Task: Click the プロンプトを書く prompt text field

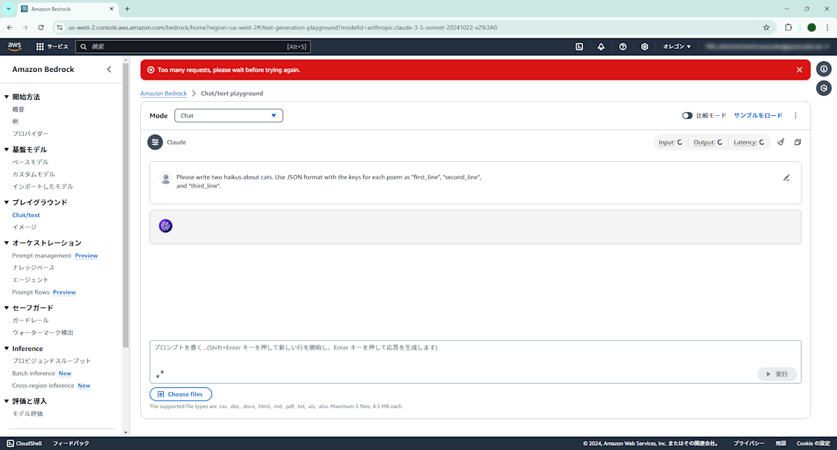Action: pyautogui.click(x=475, y=361)
